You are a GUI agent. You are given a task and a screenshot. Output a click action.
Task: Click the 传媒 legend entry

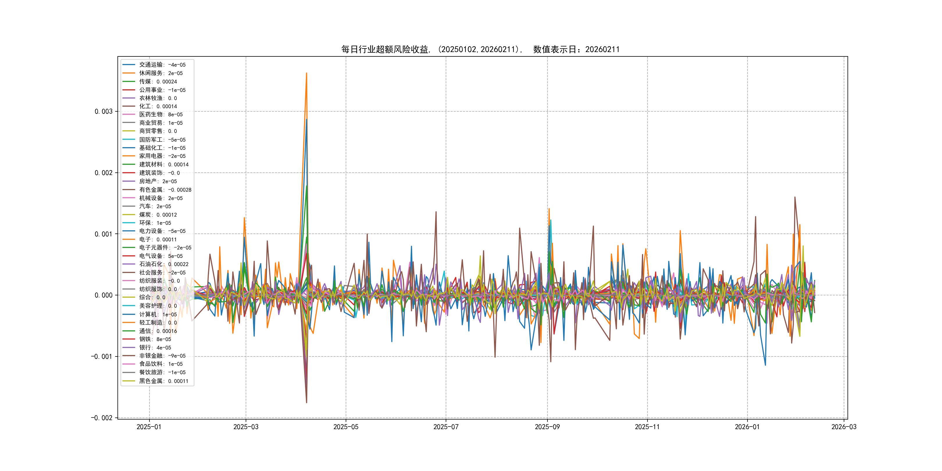pyautogui.click(x=158, y=81)
